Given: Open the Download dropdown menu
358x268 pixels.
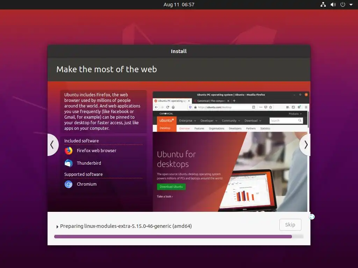Looking at the screenshot, I should click(x=253, y=121).
